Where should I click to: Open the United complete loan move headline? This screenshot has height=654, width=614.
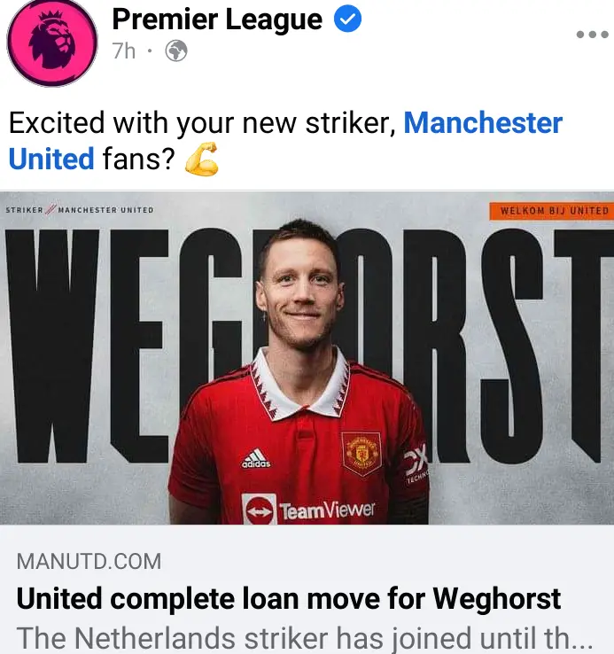[x=289, y=598]
